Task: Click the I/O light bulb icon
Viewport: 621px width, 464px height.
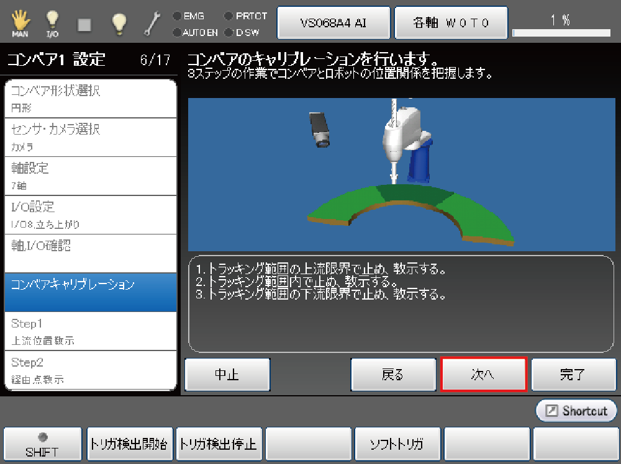Action: [x=53, y=23]
